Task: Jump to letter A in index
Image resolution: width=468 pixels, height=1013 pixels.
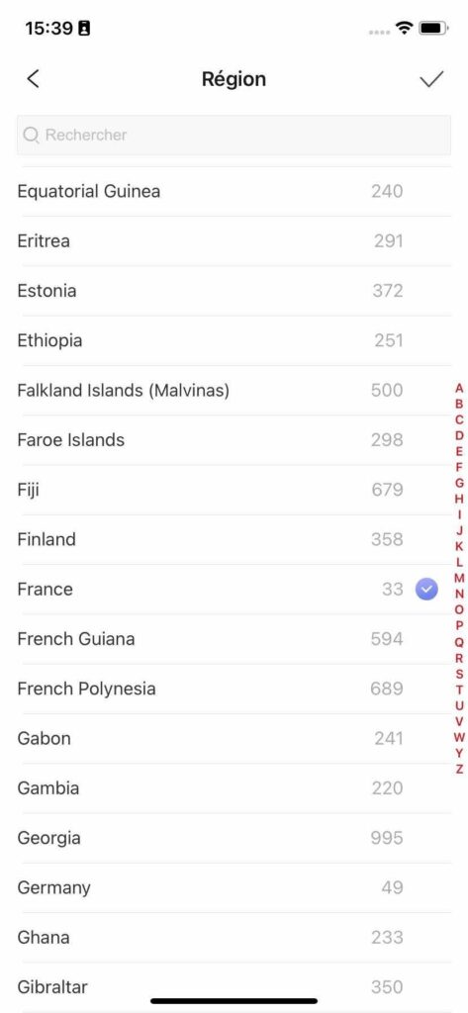Action: (459, 388)
